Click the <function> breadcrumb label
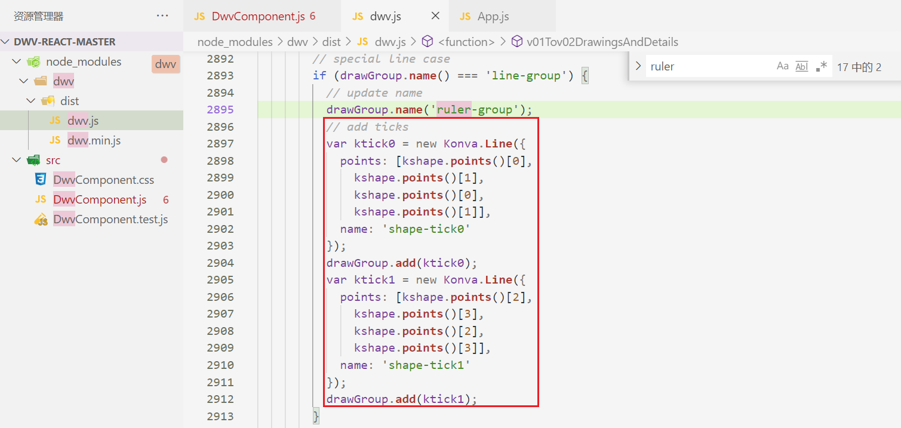This screenshot has height=428, width=901. 466,42
